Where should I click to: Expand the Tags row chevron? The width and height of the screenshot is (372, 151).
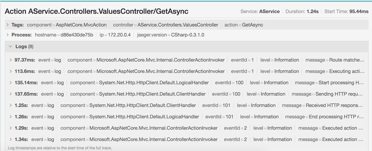point(7,25)
